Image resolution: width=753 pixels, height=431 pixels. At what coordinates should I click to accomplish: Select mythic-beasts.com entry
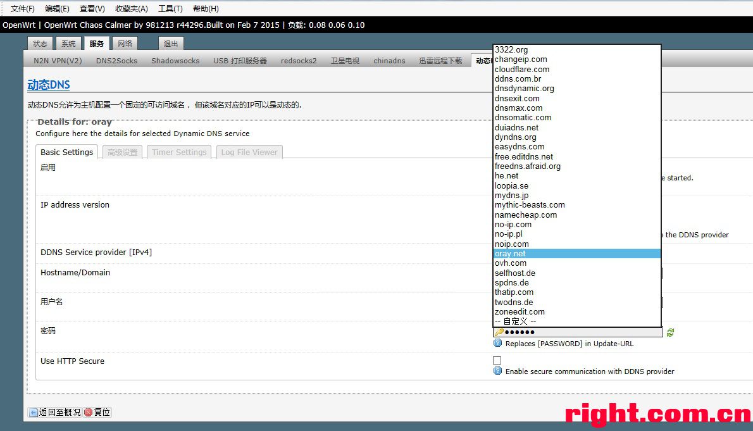577,205
